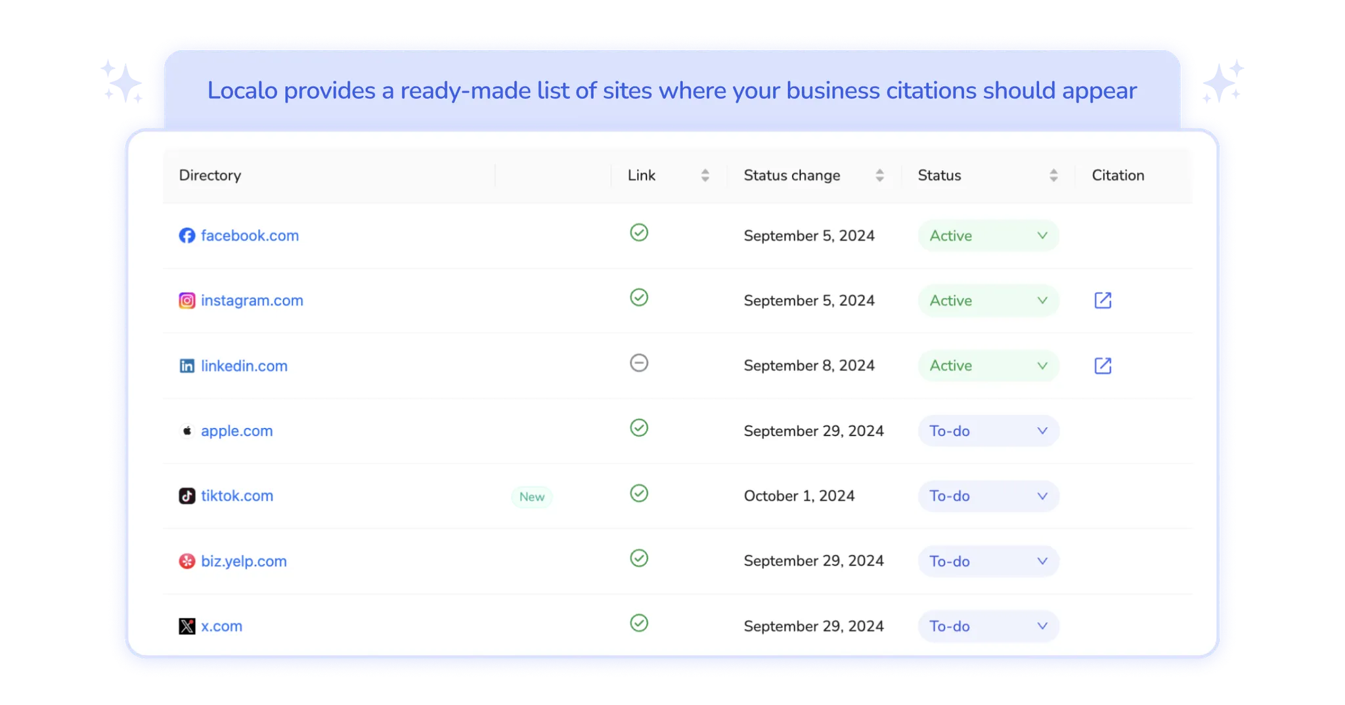Image resolution: width=1345 pixels, height=705 pixels.
Task: Open the apple.com directory link
Action: 236,431
